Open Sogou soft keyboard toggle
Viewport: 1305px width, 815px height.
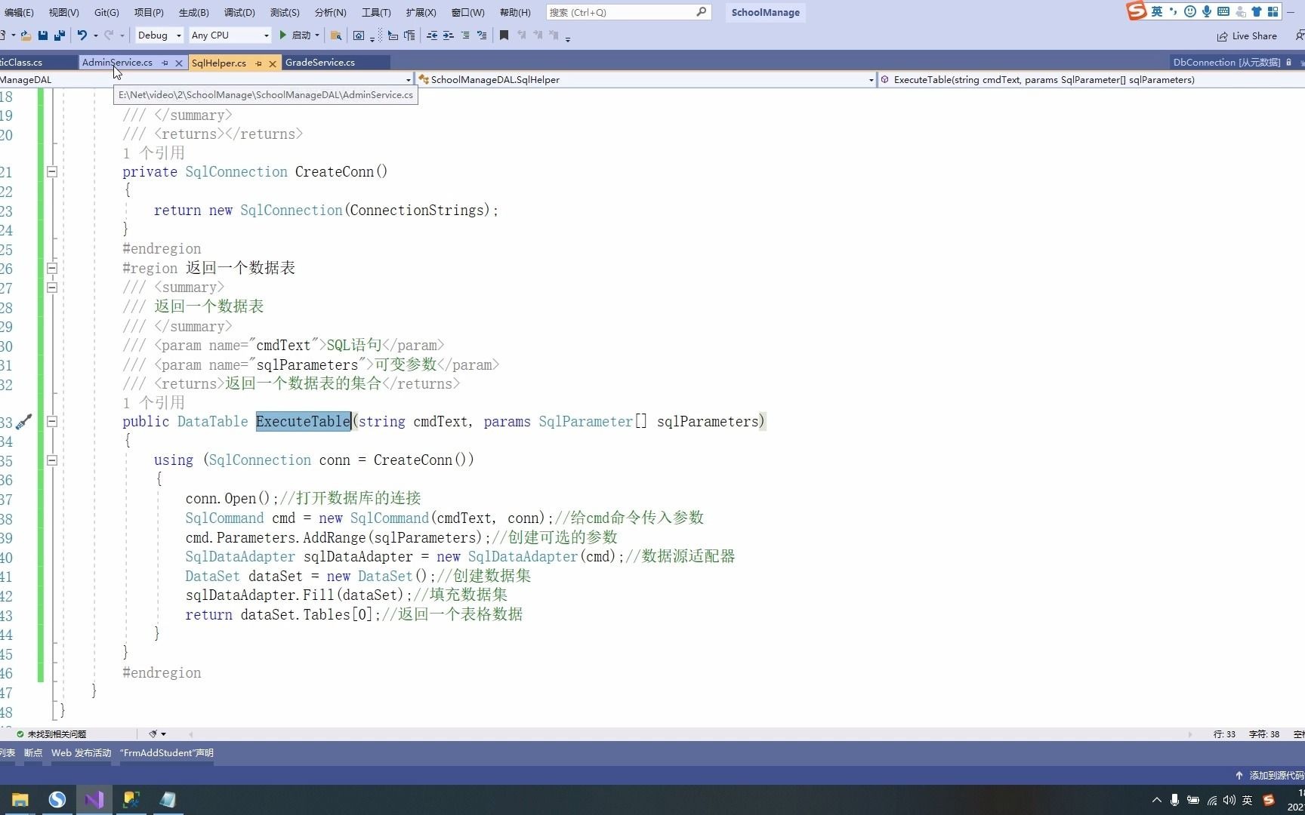[1223, 11]
